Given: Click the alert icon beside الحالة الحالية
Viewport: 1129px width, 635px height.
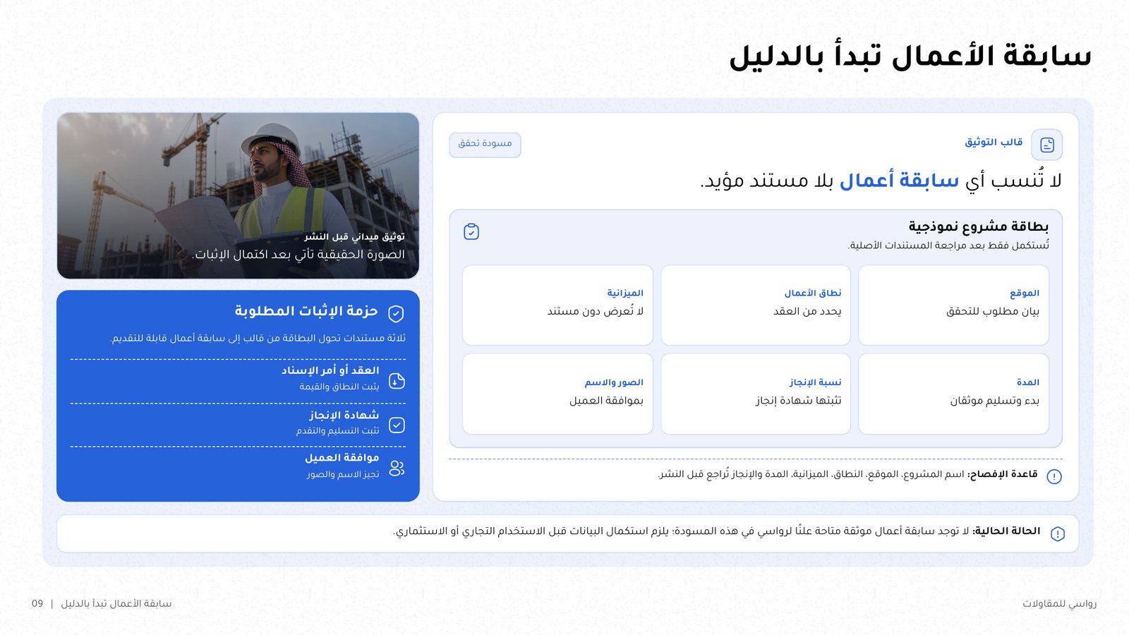Looking at the screenshot, I should 1057,533.
